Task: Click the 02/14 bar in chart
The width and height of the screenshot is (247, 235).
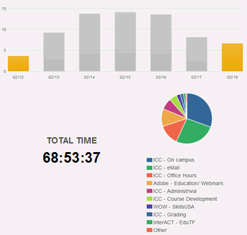Action: pyautogui.click(x=90, y=43)
